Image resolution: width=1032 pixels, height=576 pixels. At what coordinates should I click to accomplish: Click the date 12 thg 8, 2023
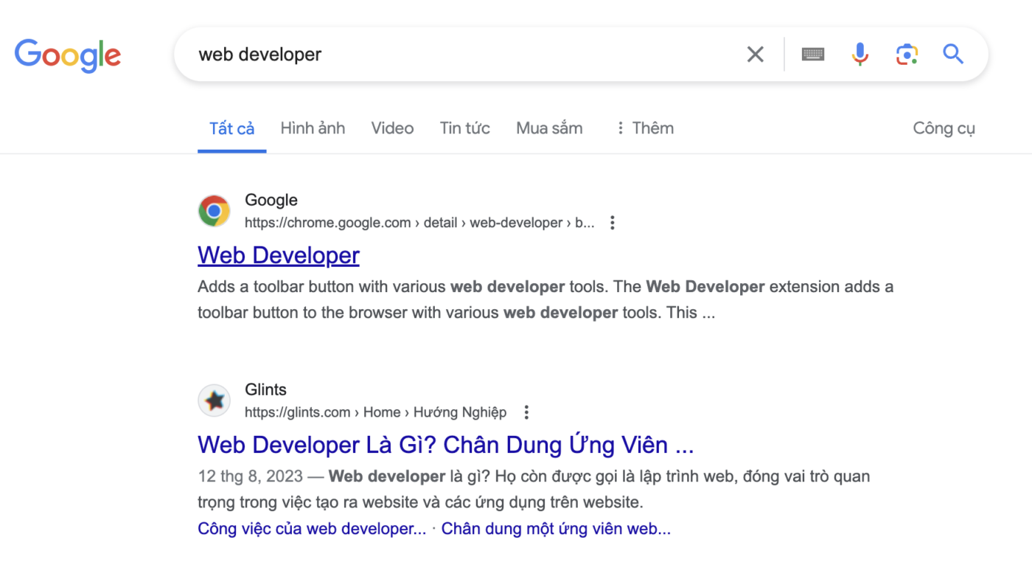251,476
